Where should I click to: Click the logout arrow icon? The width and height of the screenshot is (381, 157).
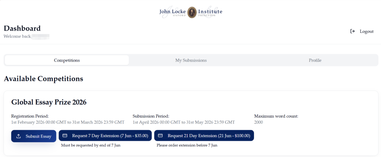coord(352,31)
